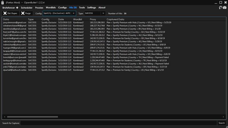The width and height of the screenshot is (228, 128).
Task: Sort by the Proxy column header
Action: pos(93,19)
